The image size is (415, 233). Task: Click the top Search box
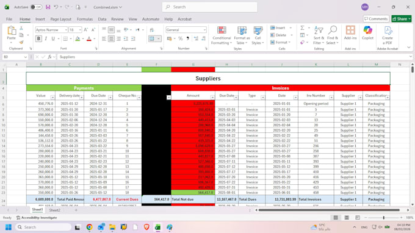[209, 7]
